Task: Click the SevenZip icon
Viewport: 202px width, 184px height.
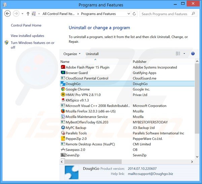Action: point(63,155)
